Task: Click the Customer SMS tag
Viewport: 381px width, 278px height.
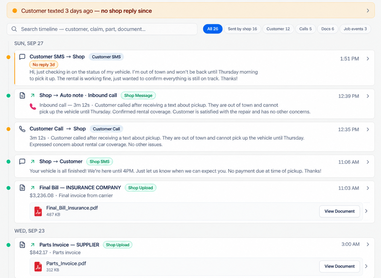Action: 106,57
